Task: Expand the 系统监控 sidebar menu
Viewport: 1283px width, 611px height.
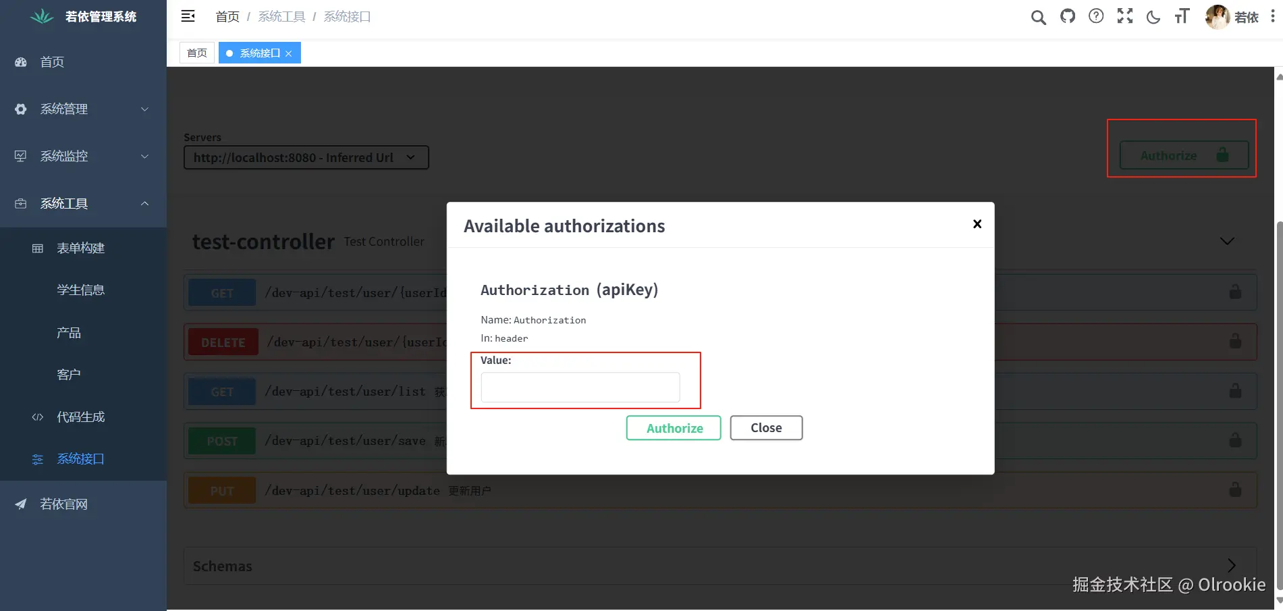Action: 83,156
